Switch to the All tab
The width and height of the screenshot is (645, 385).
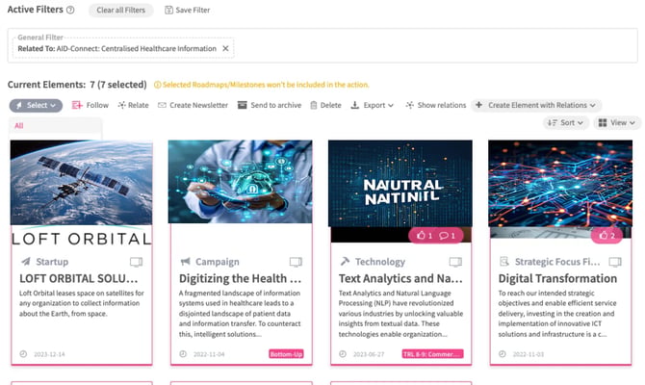[x=19, y=126]
